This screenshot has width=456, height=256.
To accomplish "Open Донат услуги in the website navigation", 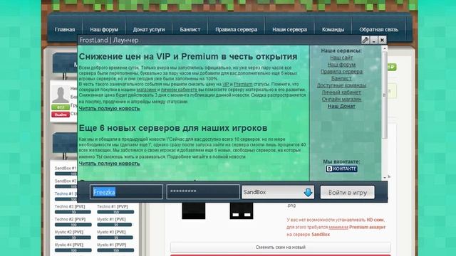I will coord(149,29).
